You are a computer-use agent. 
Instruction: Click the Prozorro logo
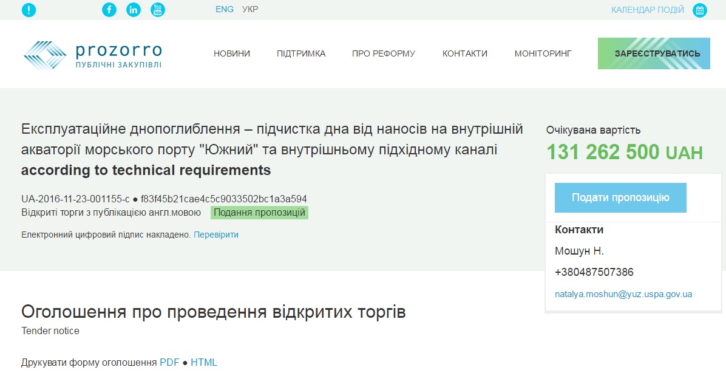click(x=92, y=55)
